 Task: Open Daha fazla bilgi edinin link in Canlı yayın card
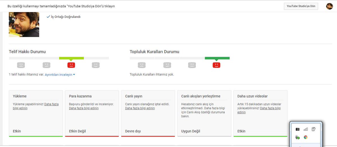pos(140,108)
